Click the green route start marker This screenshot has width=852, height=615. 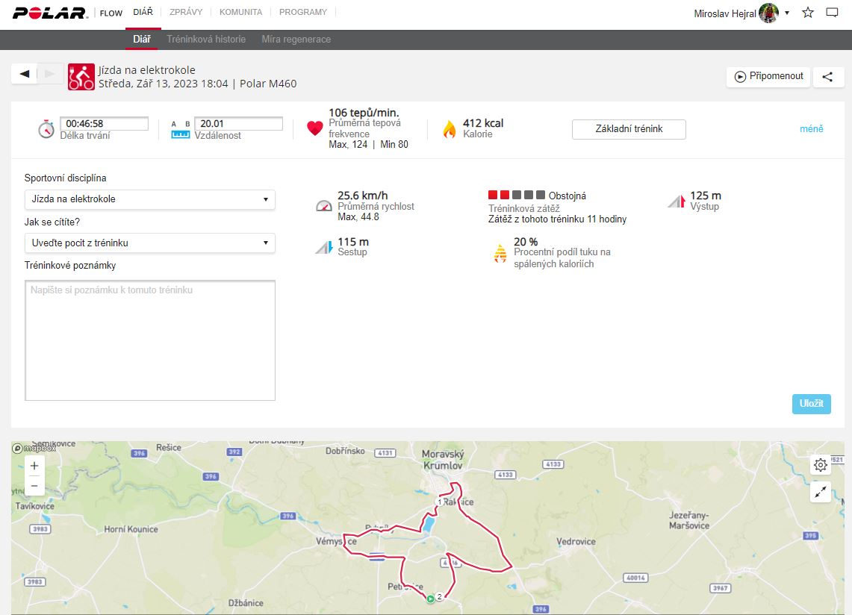pos(430,599)
